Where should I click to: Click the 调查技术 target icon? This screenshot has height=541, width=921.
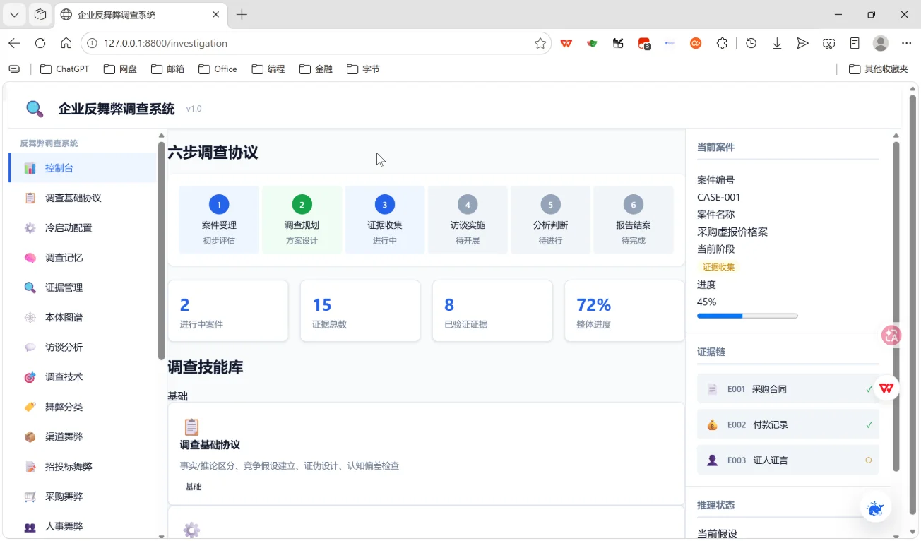click(x=30, y=377)
